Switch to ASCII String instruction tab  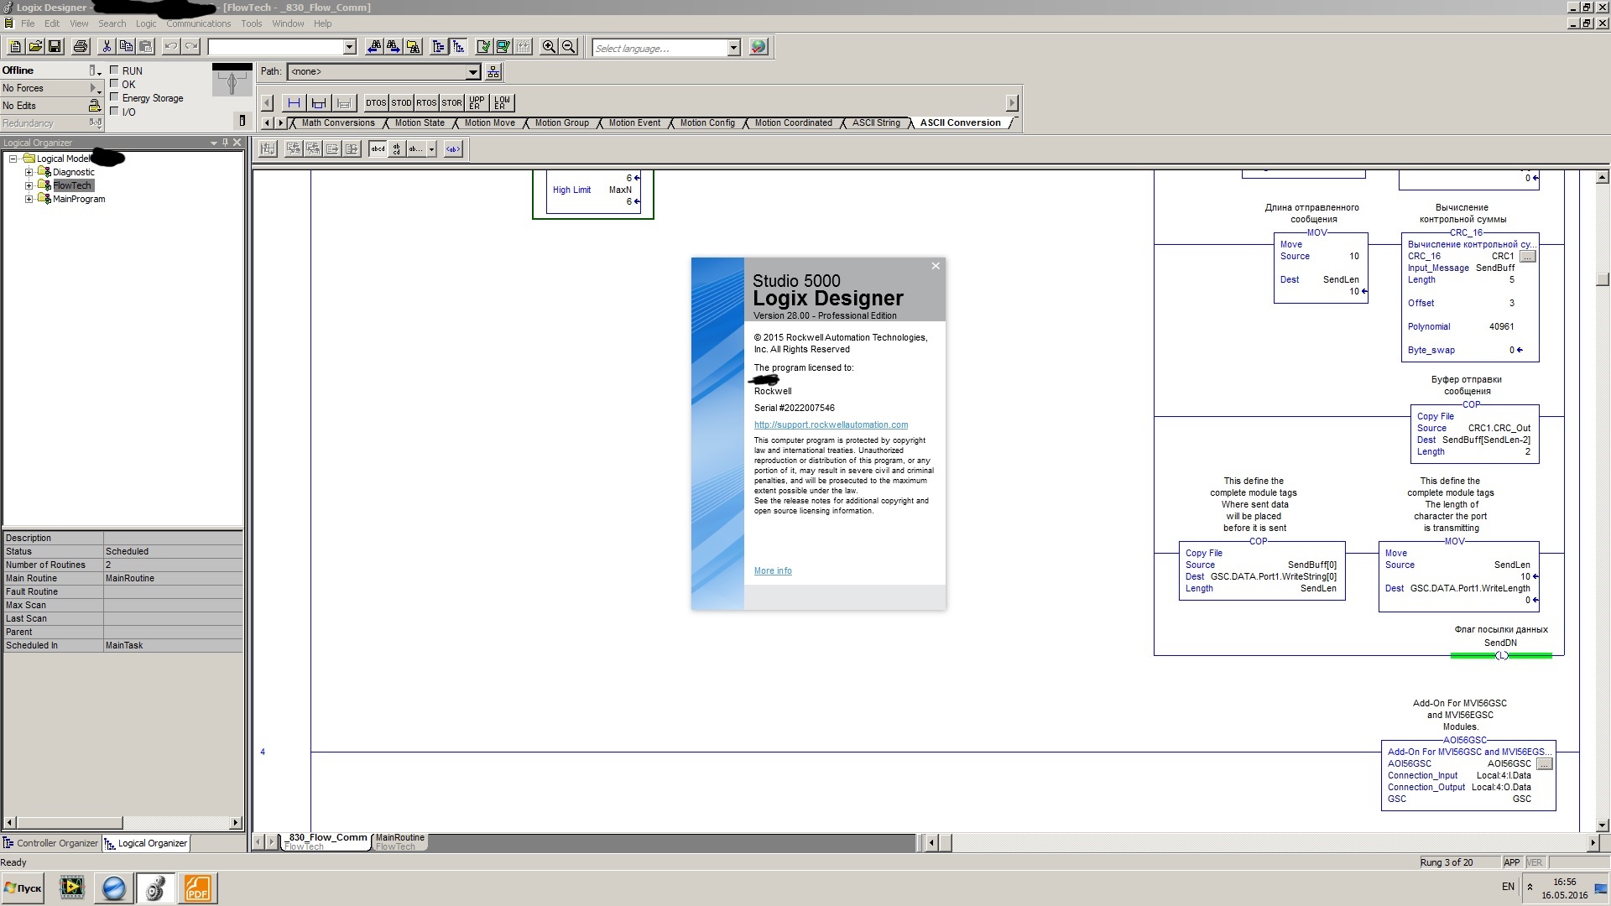(x=876, y=122)
